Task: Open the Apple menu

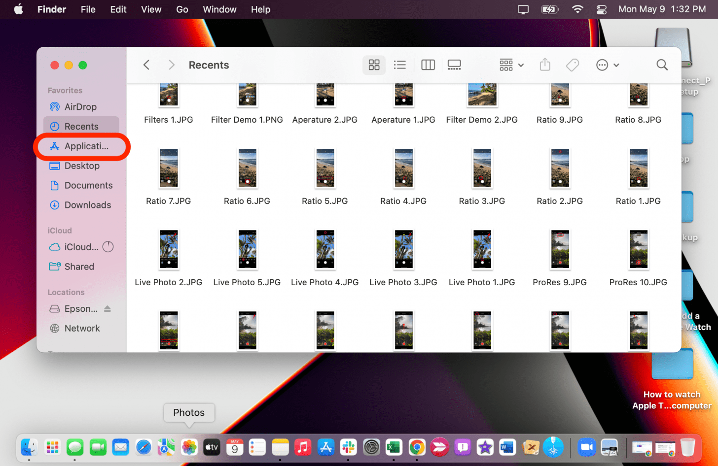Action: (19, 9)
